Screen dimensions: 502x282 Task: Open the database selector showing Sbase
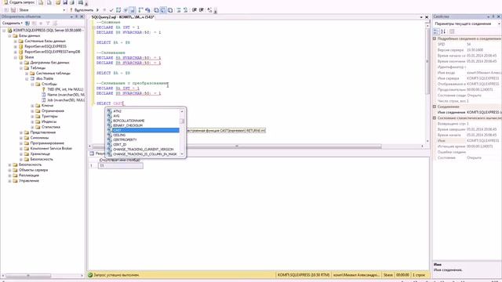(42, 10)
